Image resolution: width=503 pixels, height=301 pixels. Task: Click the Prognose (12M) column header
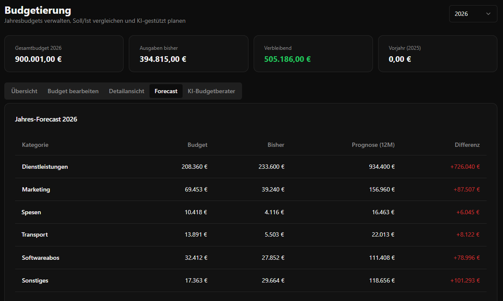coord(373,145)
